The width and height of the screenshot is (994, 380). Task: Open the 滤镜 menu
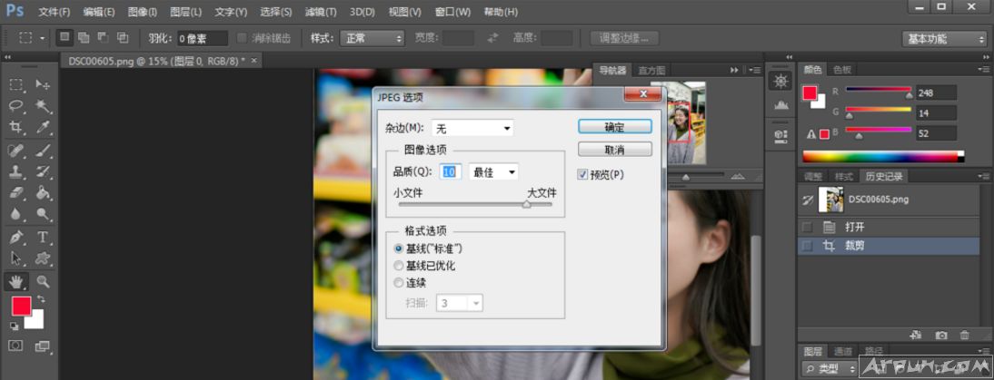[x=323, y=12]
